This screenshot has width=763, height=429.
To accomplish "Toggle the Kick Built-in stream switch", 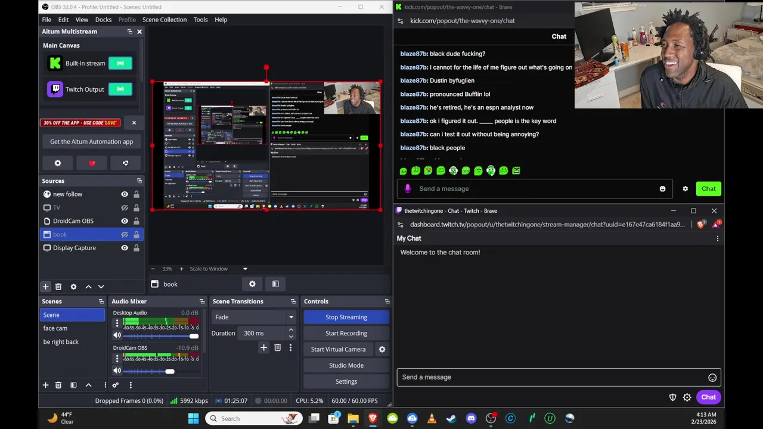I will (x=120, y=63).
